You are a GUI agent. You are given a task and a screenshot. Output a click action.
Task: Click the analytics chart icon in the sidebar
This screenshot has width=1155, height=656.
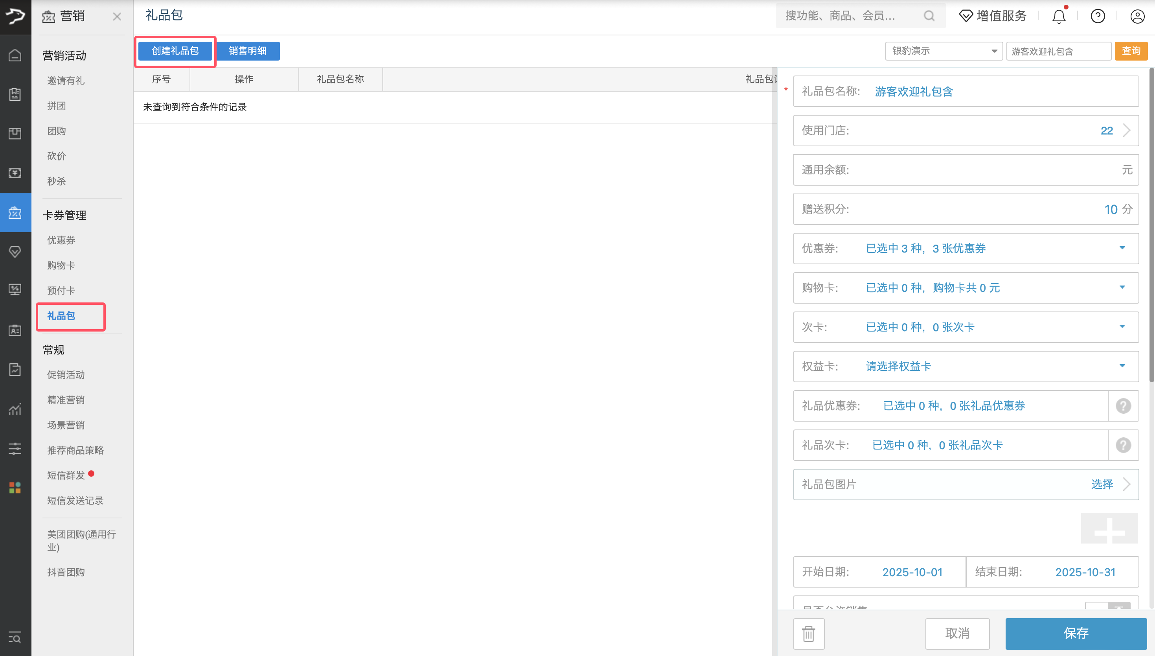[15, 409]
